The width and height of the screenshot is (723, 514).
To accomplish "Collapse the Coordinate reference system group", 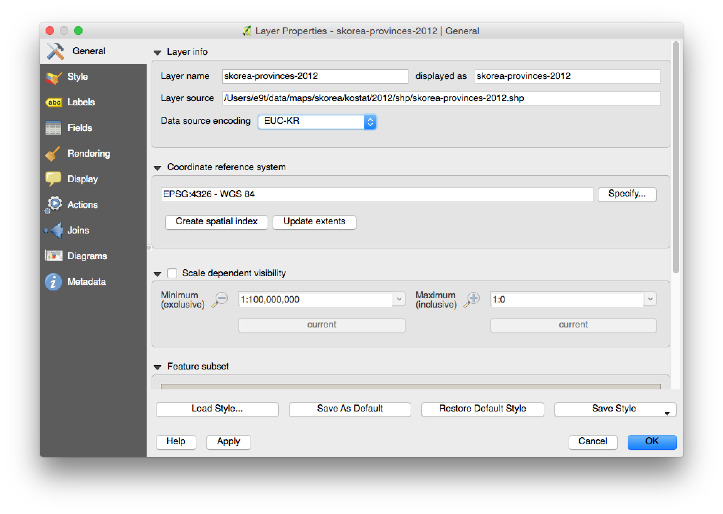I will [x=157, y=168].
